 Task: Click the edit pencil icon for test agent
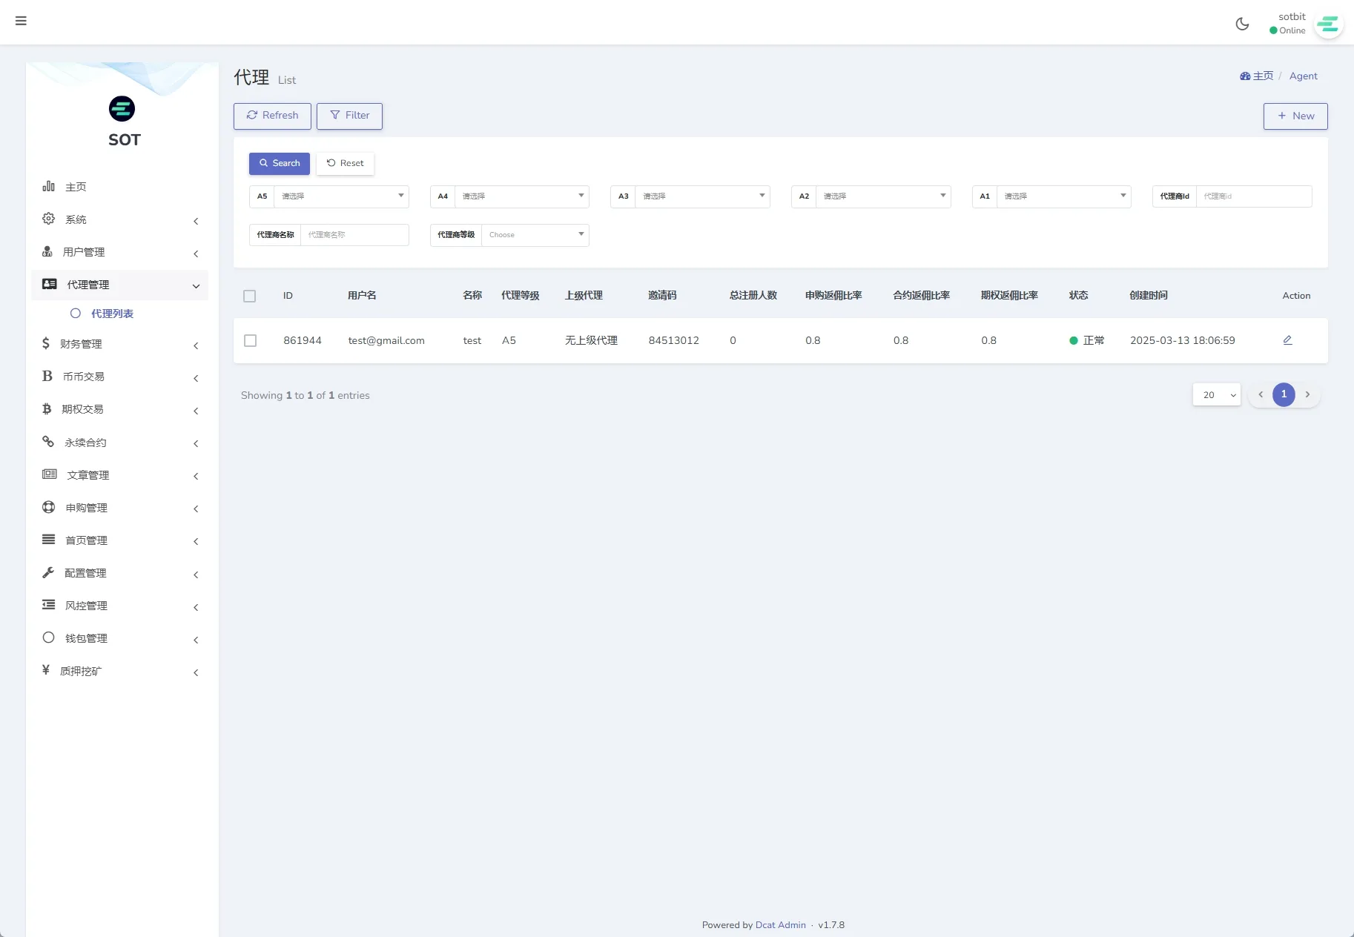tap(1287, 340)
